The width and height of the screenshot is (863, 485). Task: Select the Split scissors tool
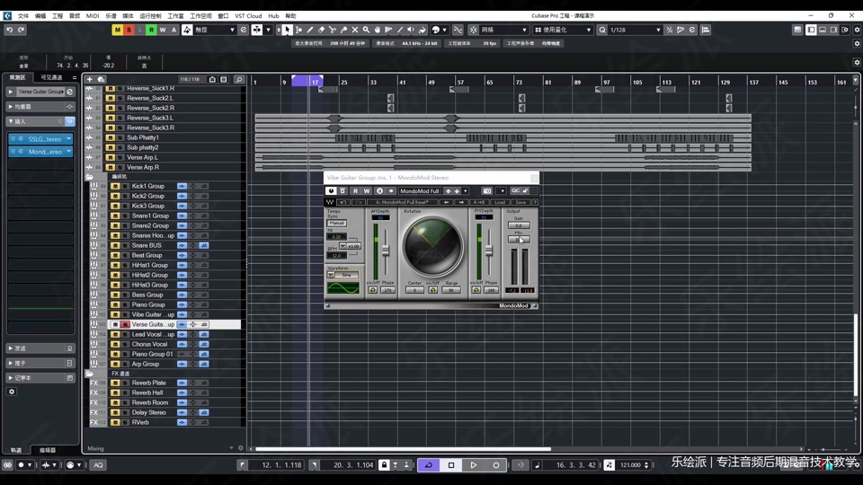click(333, 30)
